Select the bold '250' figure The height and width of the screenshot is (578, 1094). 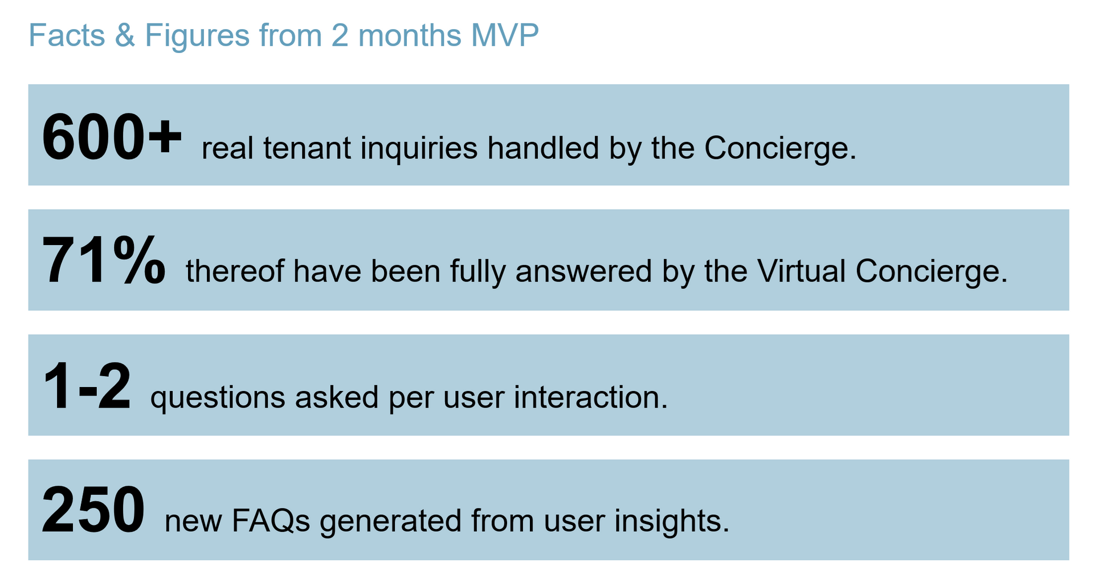93,510
